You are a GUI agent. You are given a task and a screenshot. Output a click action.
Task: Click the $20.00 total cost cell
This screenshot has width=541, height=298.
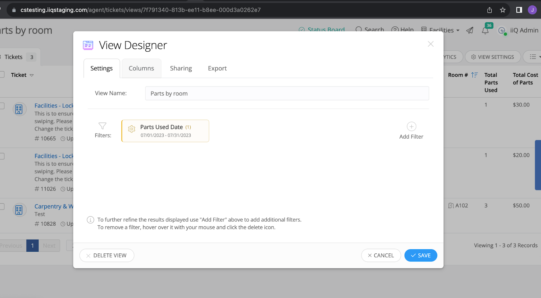tap(521, 155)
